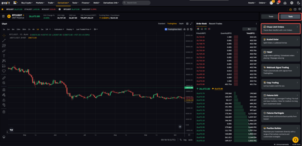Select the text annotation tool
The width and height of the screenshot is (302, 146).
[x=4, y=56]
